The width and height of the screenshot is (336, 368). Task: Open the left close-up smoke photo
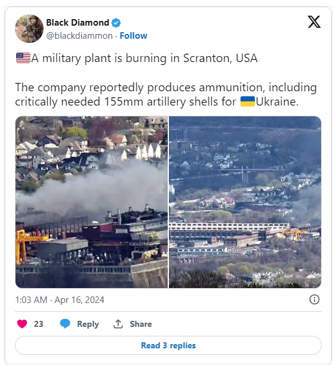91,202
